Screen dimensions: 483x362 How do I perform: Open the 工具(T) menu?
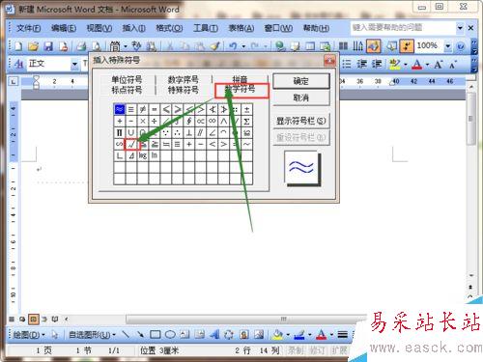click(x=206, y=28)
